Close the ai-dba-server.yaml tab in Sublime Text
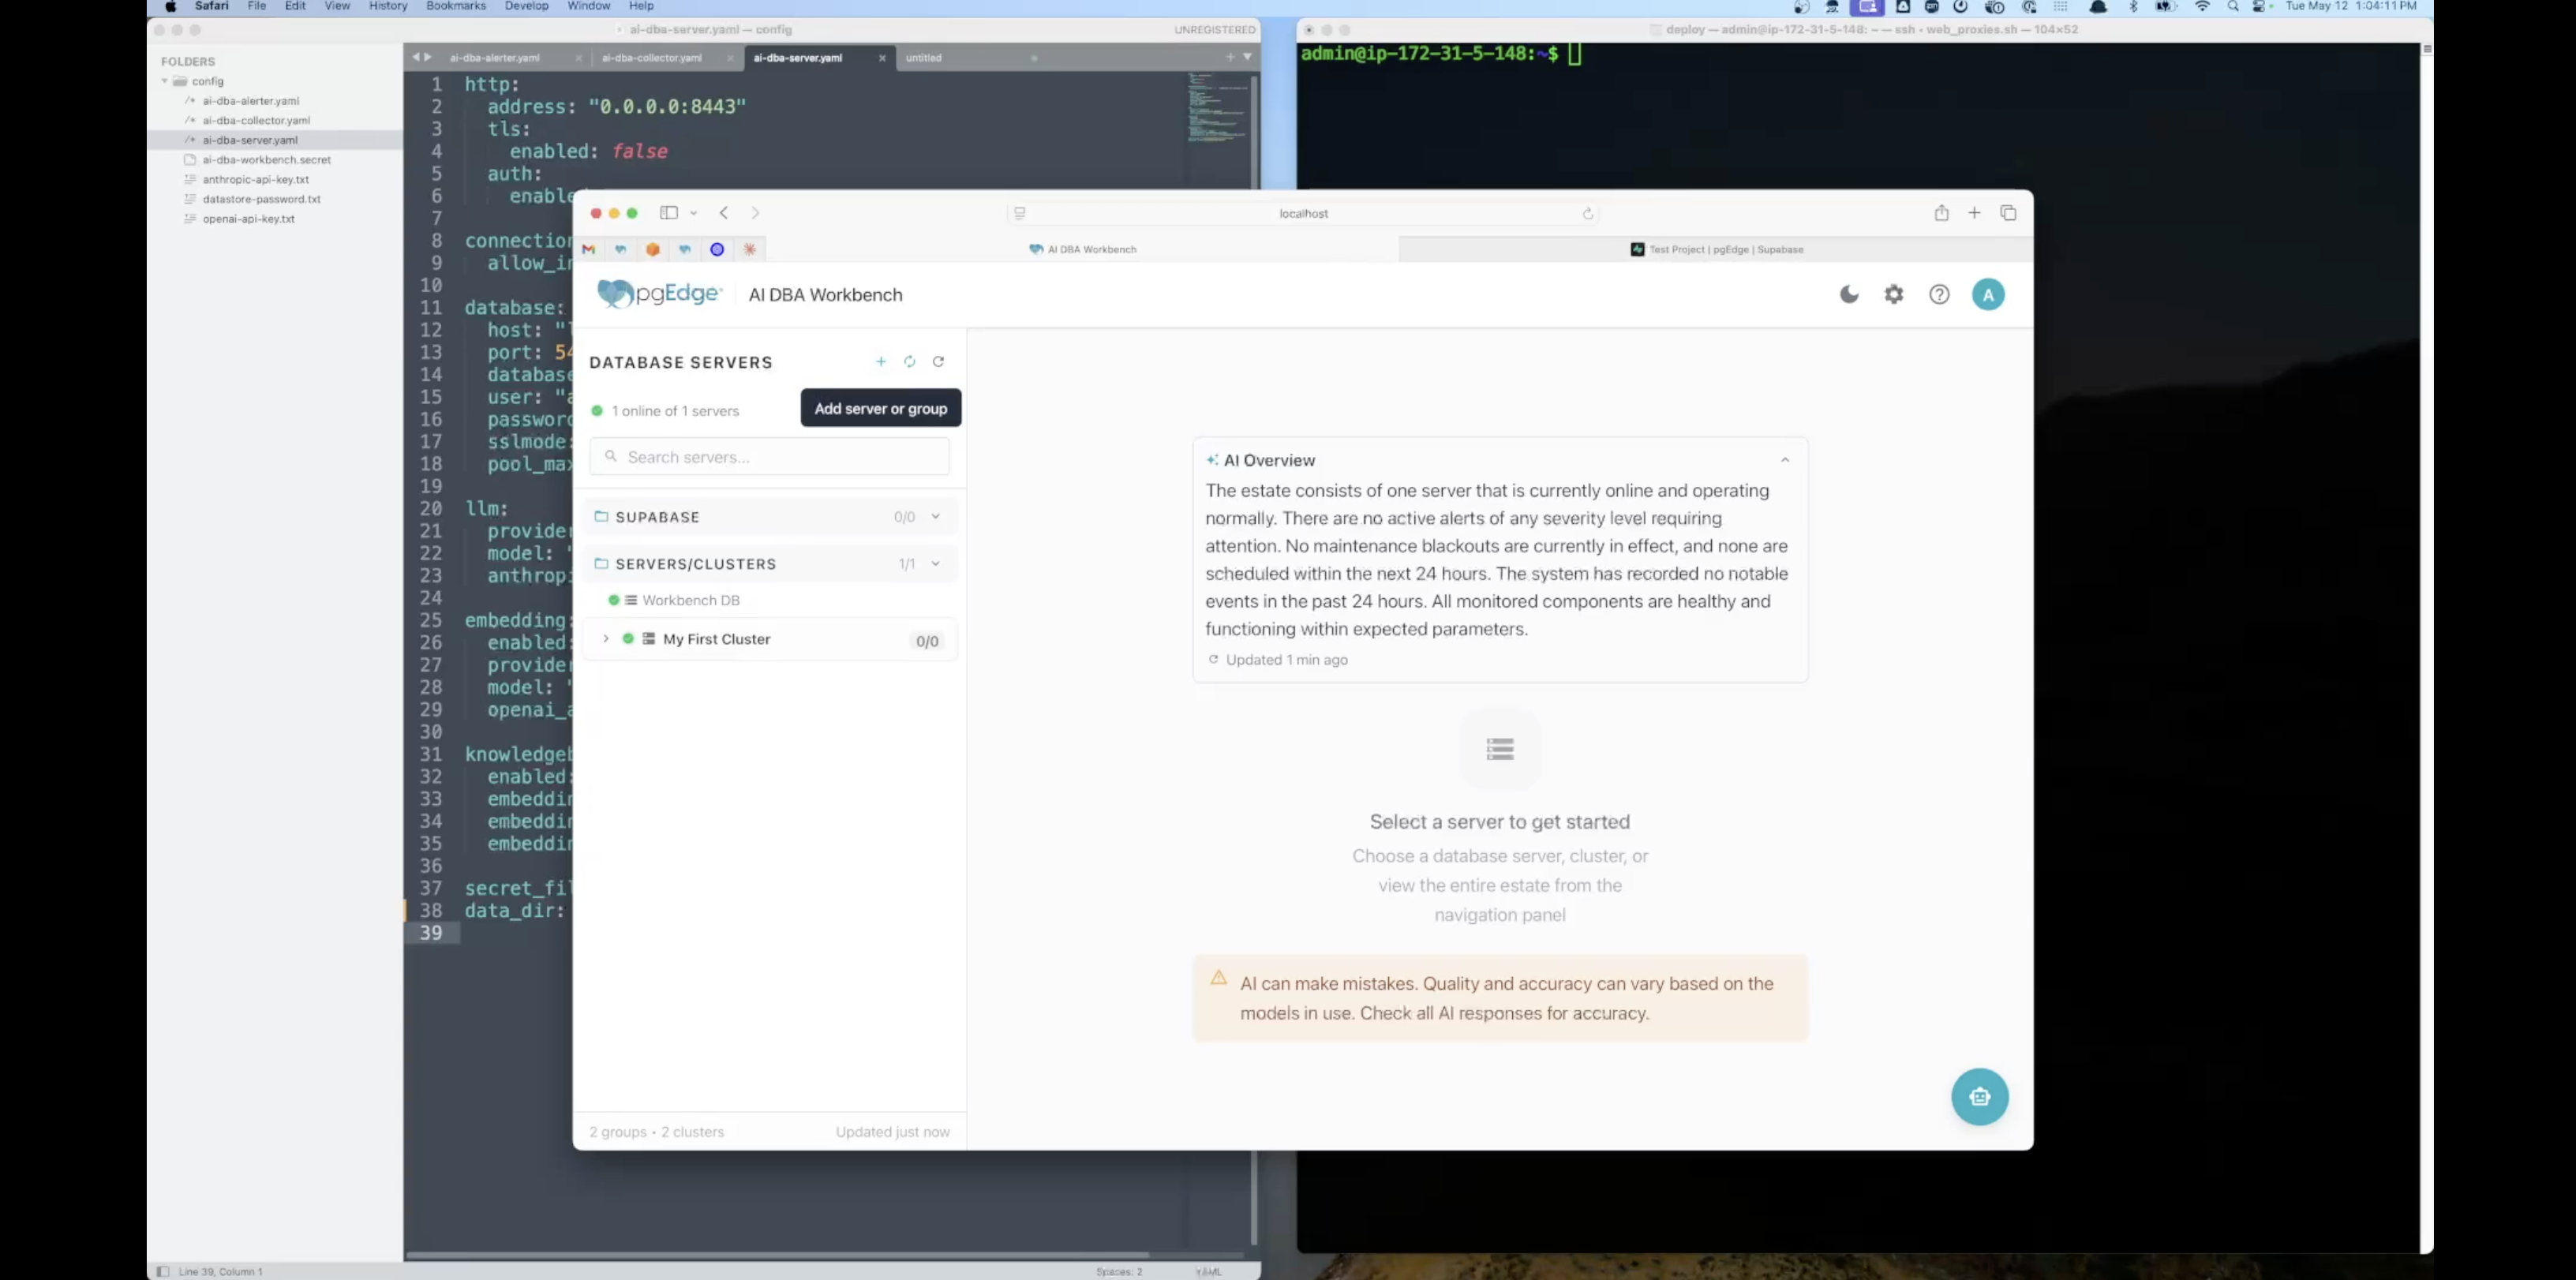2576x1280 pixels. 882,58
